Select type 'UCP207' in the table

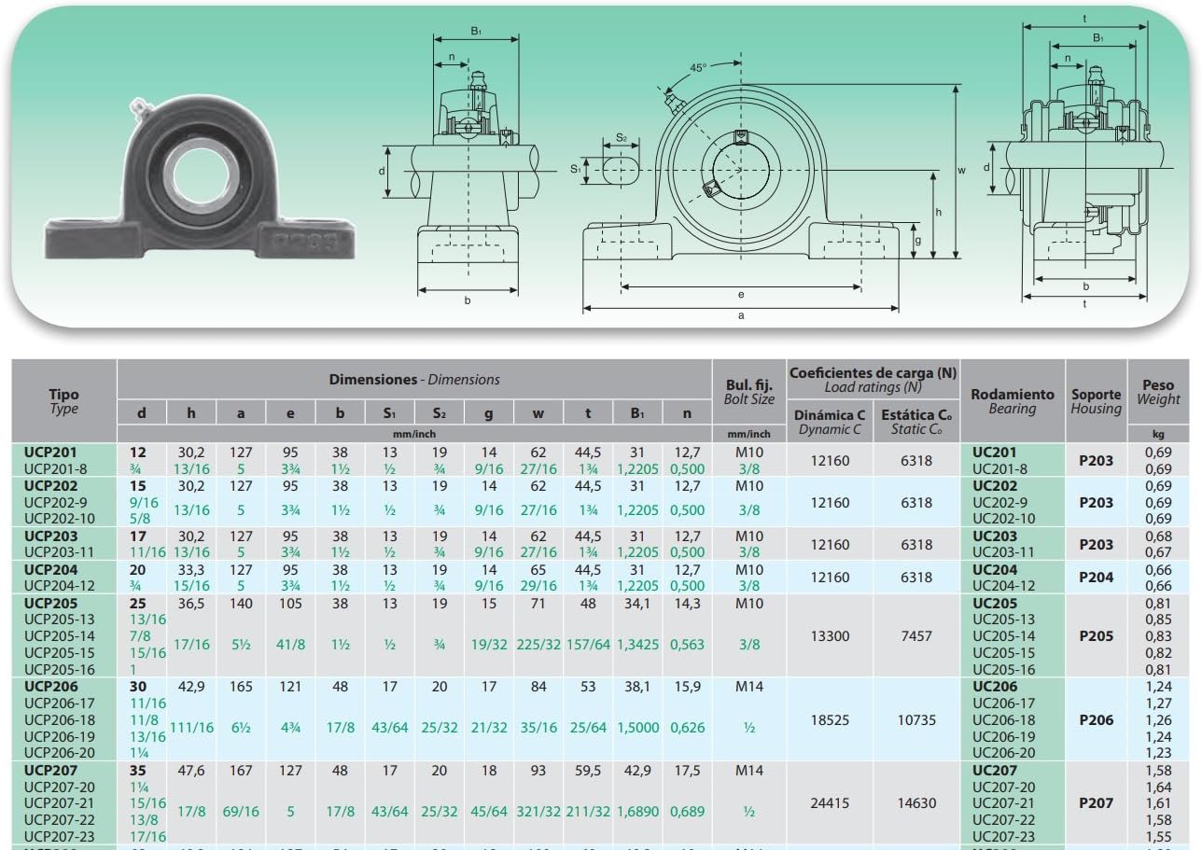[x=51, y=771]
